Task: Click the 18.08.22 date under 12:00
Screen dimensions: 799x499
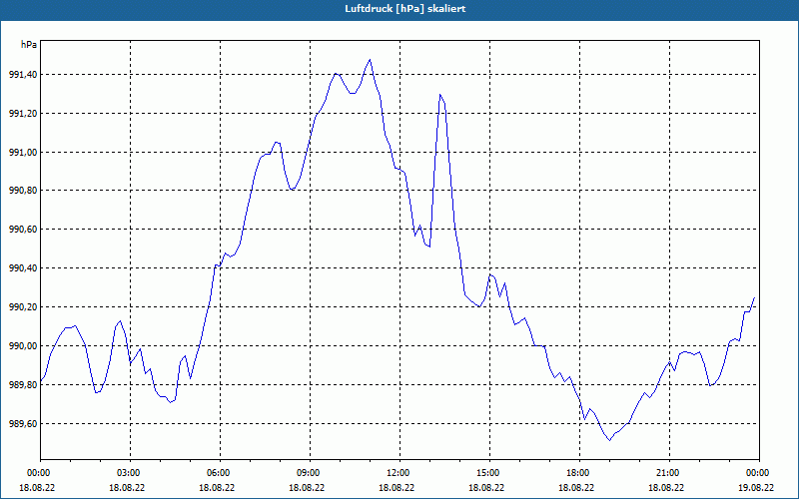Action: click(397, 487)
